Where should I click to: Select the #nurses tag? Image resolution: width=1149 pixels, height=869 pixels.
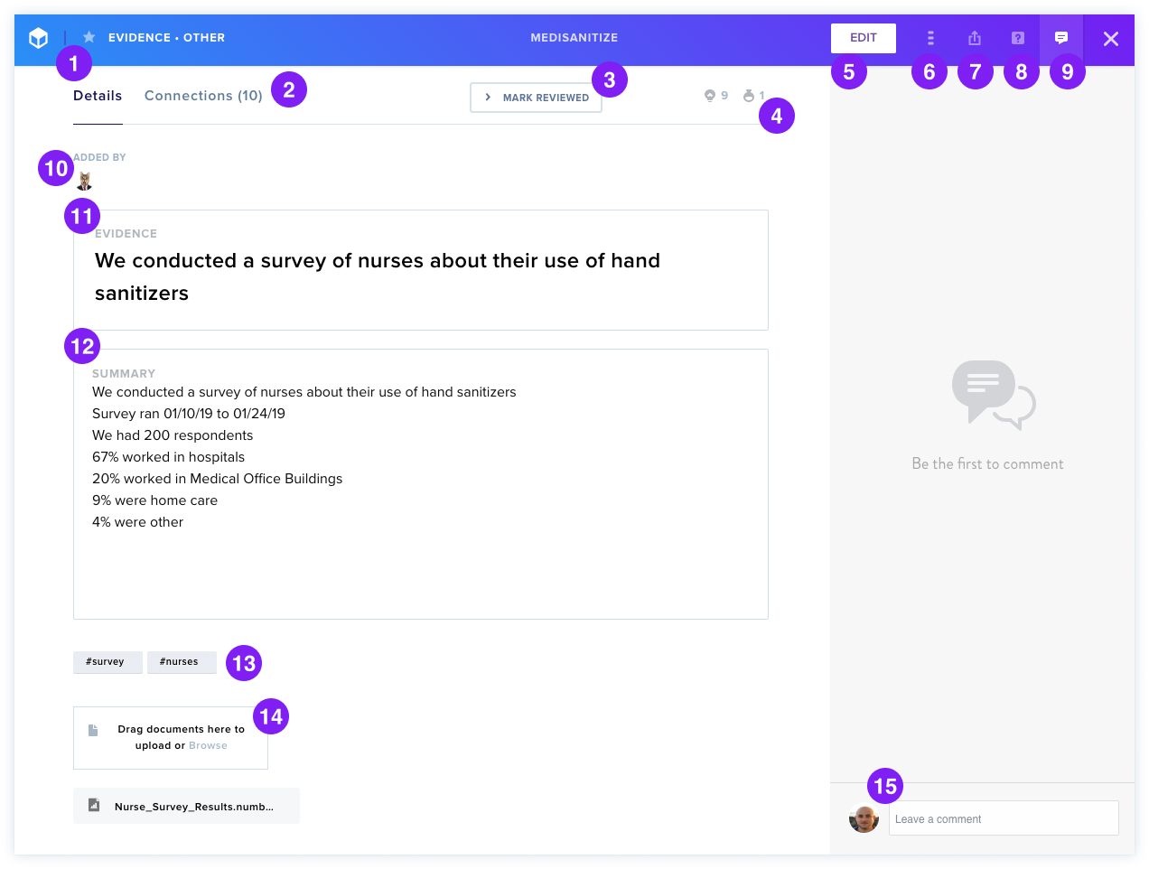click(x=182, y=662)
